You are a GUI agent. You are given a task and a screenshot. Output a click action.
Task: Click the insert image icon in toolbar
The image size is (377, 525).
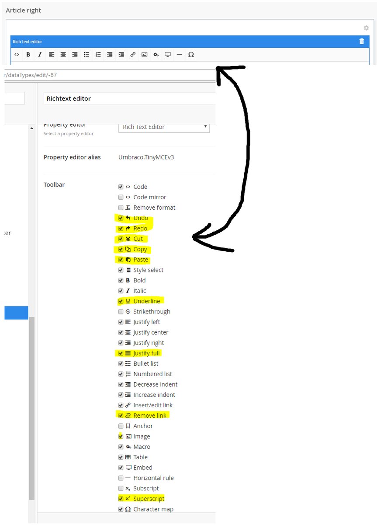point(144,55)
